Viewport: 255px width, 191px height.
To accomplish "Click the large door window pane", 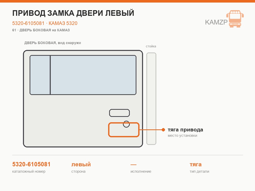I will click(93, 75).
